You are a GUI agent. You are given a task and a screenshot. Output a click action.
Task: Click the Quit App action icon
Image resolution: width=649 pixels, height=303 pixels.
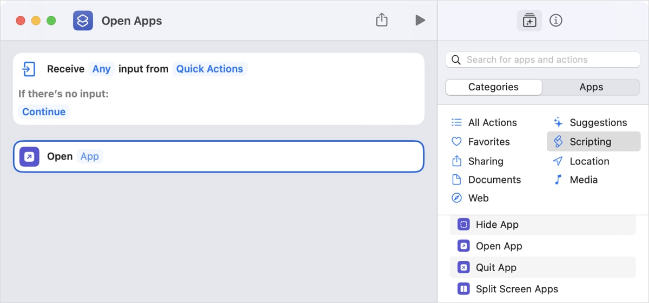click(x=463, y=267)
